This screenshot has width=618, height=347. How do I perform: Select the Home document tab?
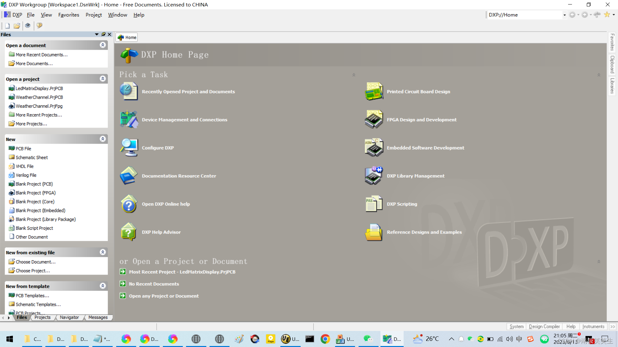pos(127,38)
